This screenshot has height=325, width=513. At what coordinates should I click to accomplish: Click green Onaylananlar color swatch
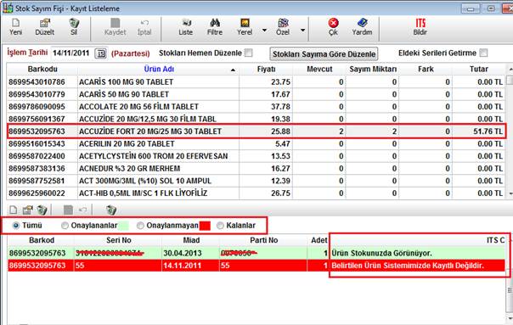click(124, 226)
